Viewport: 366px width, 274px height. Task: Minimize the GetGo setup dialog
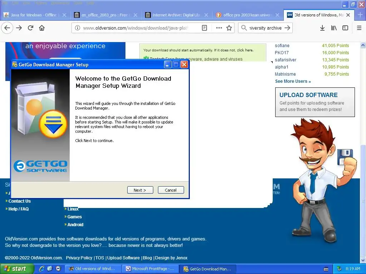[x=168, y=65]
